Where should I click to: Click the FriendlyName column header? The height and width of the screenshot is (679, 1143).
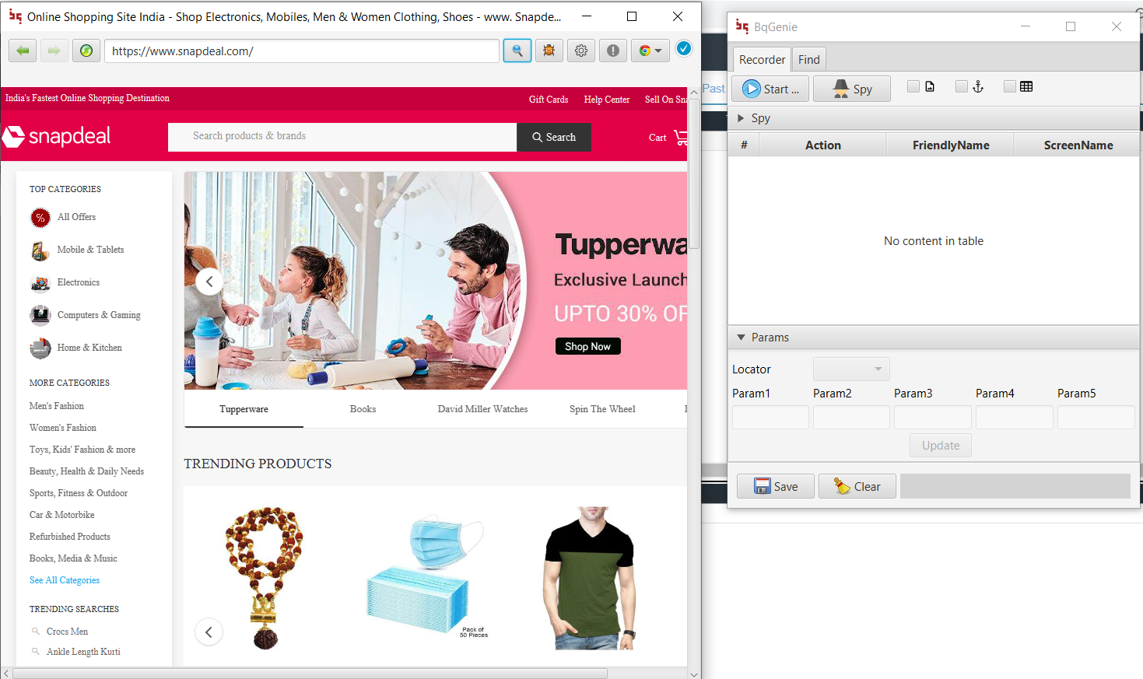click(x=951, y=145)
